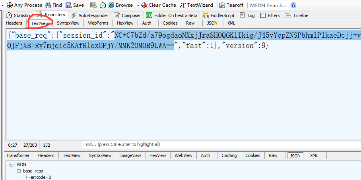361x180 pixels.
Task: Click Browse with the Internet Explorer icon
Action: pyautogui.click(x=120, y=5)
